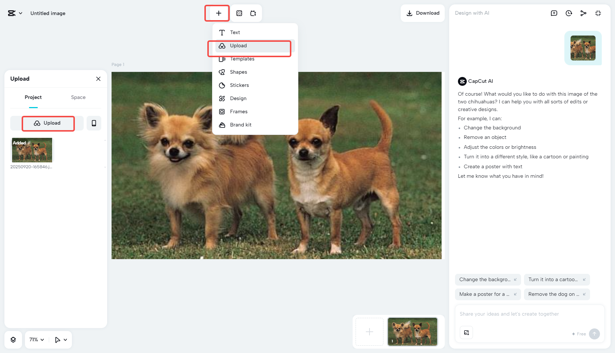Open the Brand kit
The image size is (615, 353).
[240, 125]
